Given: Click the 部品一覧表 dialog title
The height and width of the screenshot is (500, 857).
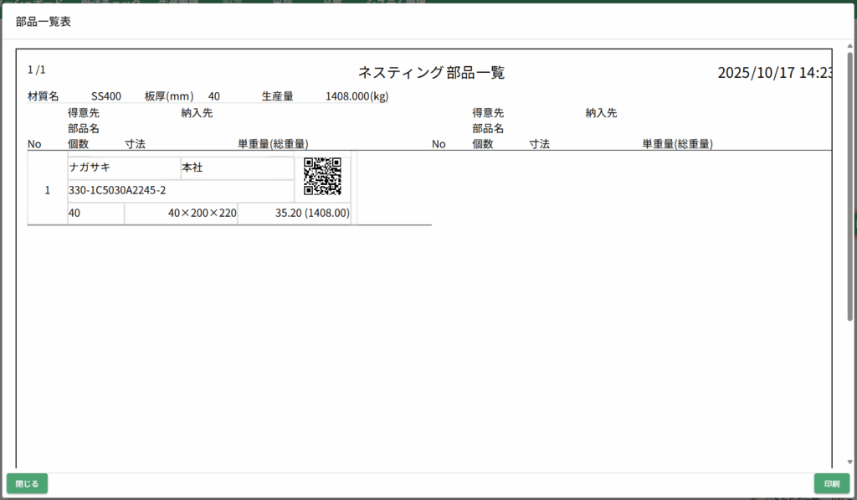Looking at the screenshot, I should click(43, 22).
